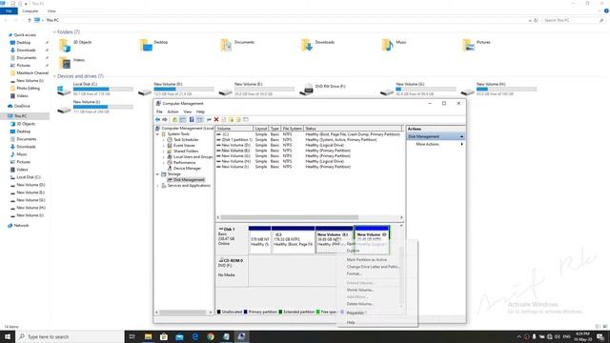Choose Explore from the context menu
Viewport: 610px width, 343px height.
(354, 251)
